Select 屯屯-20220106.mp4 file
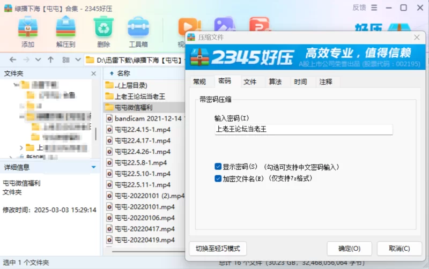This screenshot has height=269, width=429. pos(144,218)
